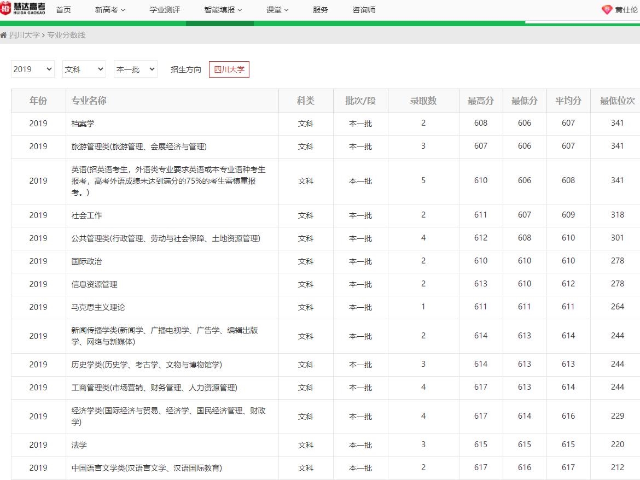Click admitted count 1 in 马克思主义理论 row
The height and width of the screenshot is (480, 640).
point(423,307)
